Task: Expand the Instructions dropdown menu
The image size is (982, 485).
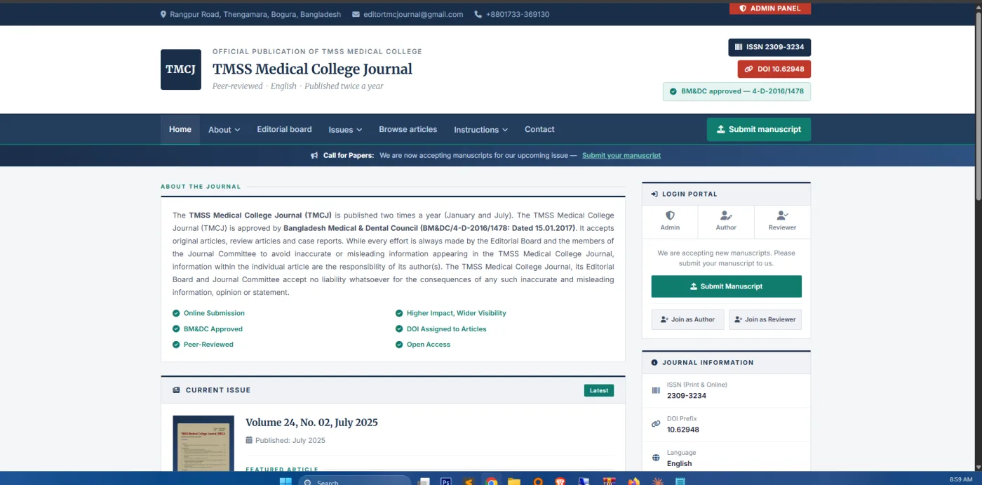Action: click(x=480, y=130)
